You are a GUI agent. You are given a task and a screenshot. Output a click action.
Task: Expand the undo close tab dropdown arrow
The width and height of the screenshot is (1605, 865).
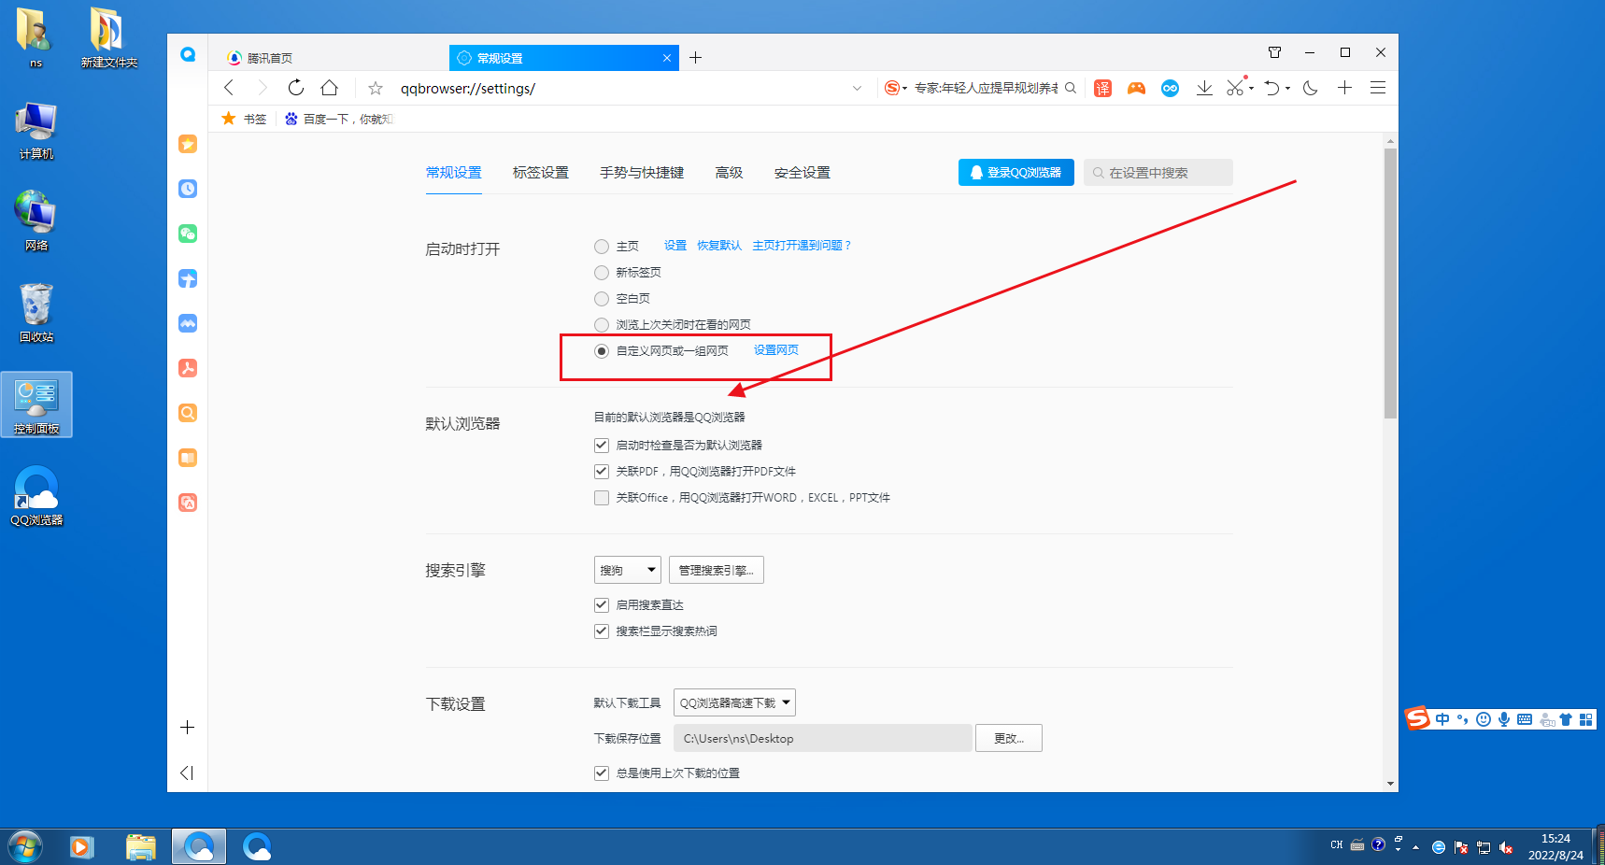[x=1287, y=89]
